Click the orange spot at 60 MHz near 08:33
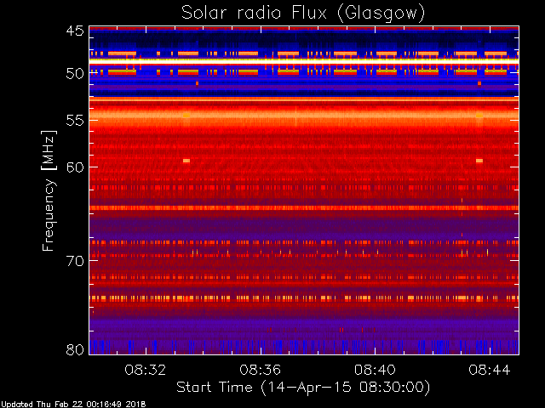Viewport: 545px width, 408px height. [186, 161]
